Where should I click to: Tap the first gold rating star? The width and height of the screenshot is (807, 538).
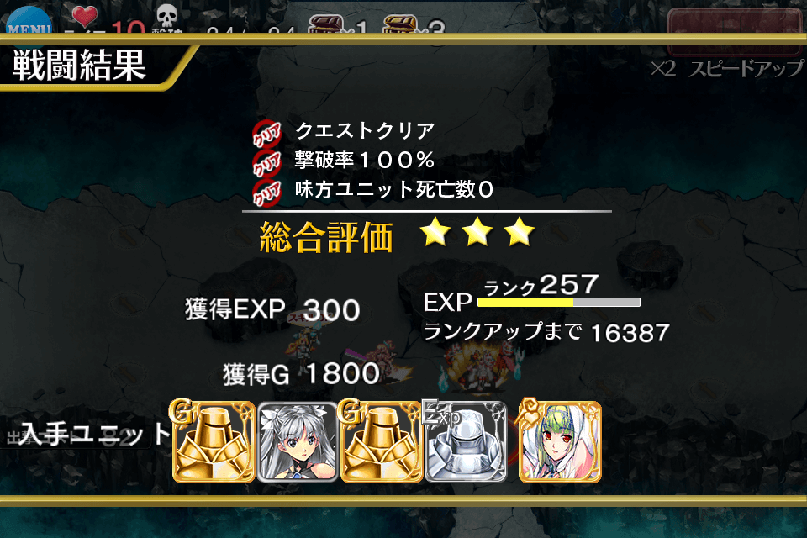(x=435, y=231)
